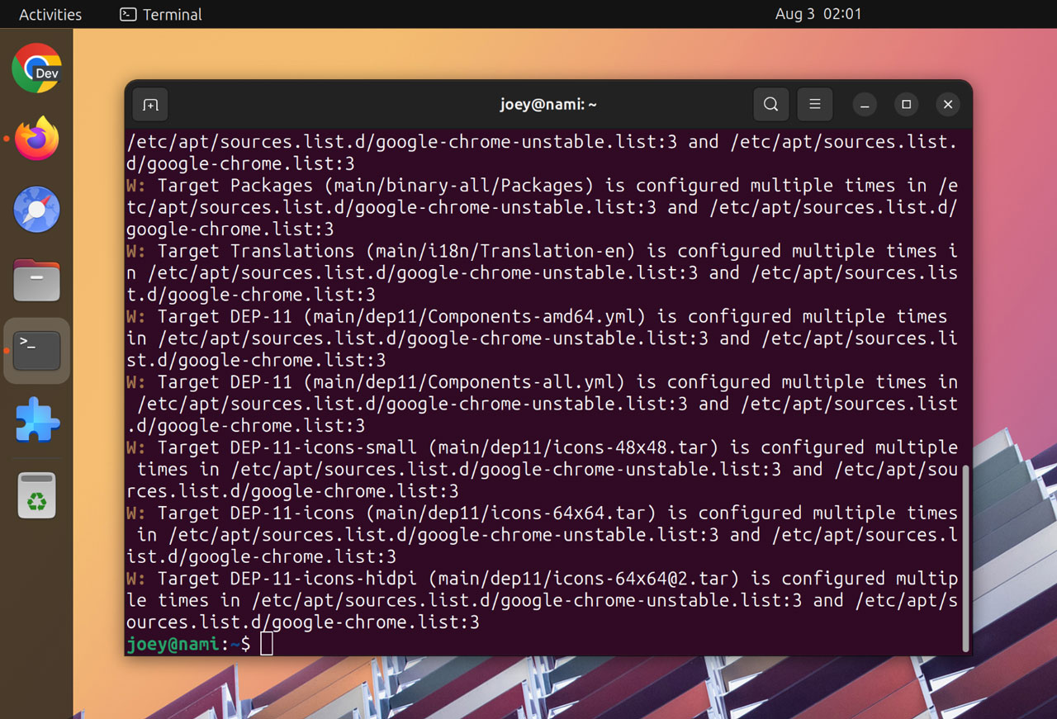Open the terminal hamburger menu
The width and height of the screenshot is (1057, 719).
coord(814,105)
